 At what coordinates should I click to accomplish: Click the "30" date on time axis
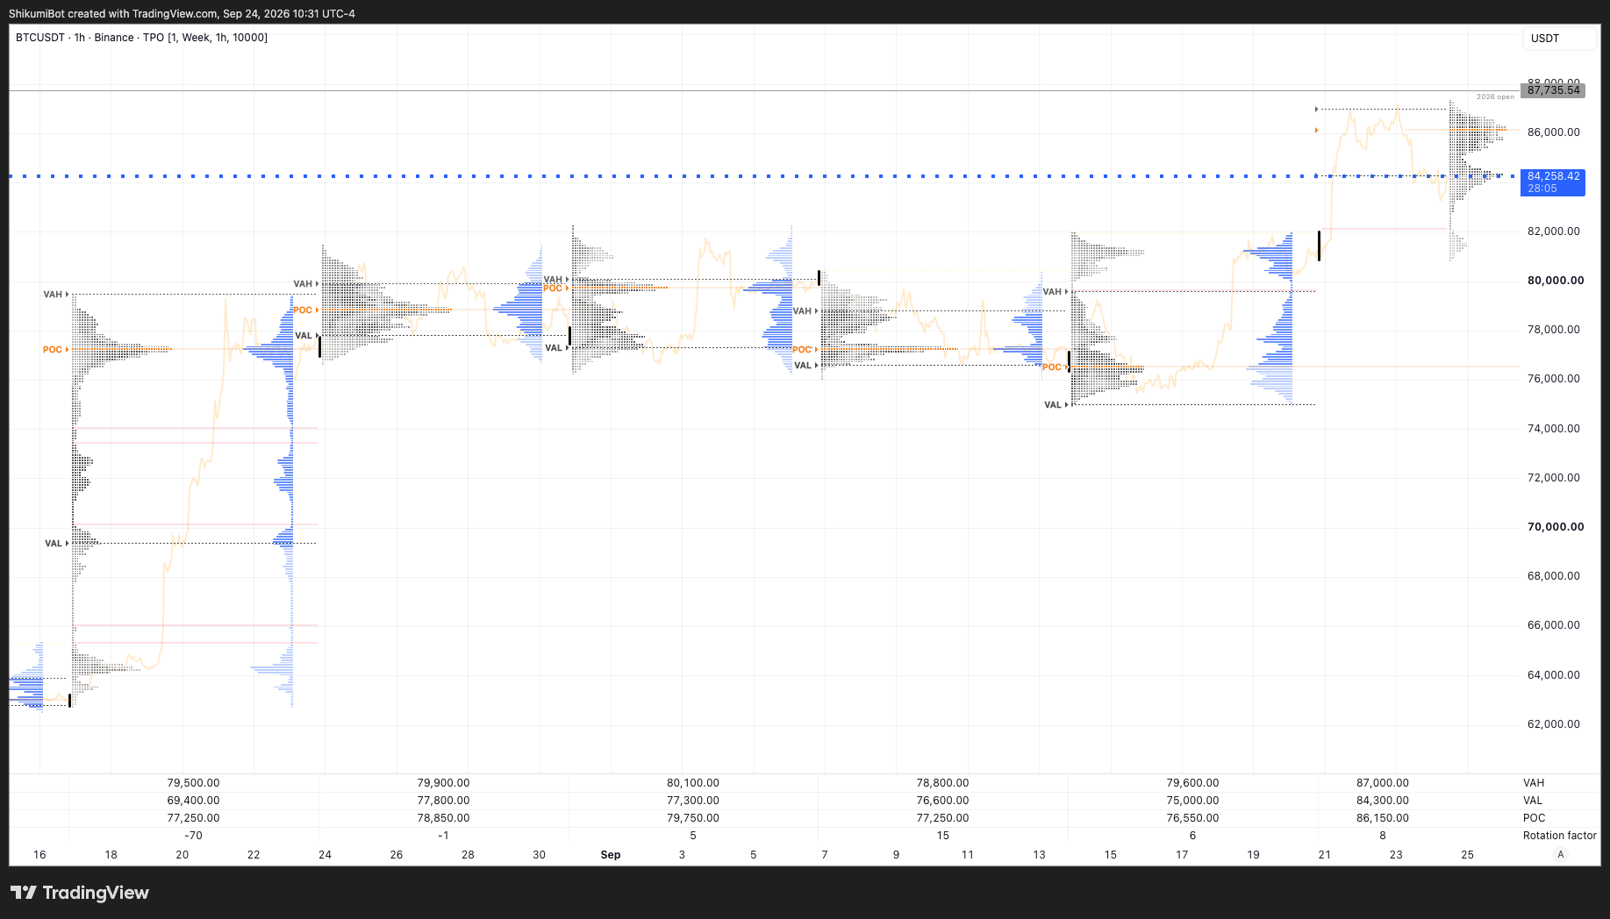[540, 855]
